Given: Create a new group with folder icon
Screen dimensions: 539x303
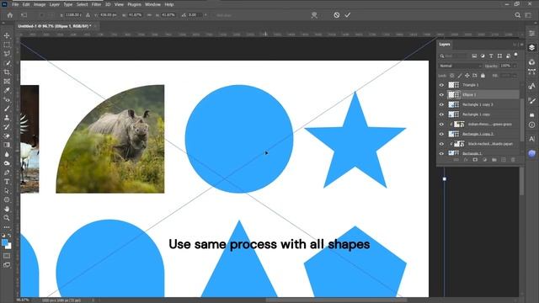Looking at the screenshot, I should pyautogui.click(x=494, y=160).
